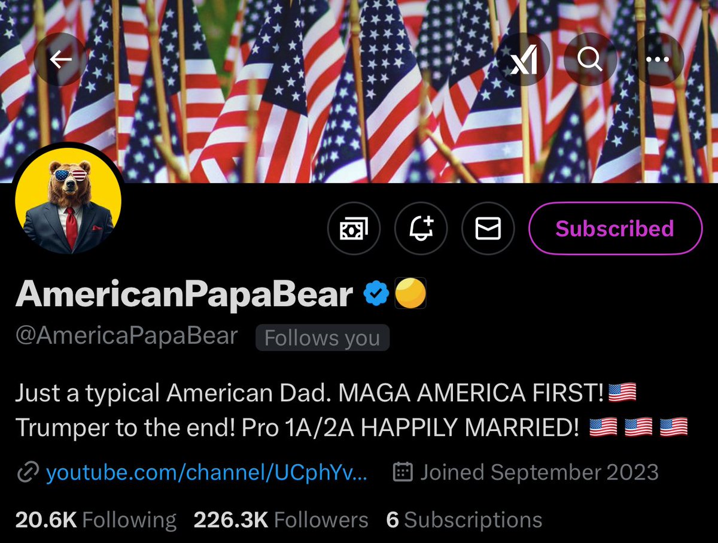Send a tip via the money icon

(354, 229)
